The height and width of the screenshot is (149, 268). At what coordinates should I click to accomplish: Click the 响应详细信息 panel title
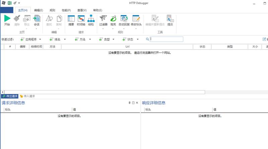[x=154, y=103]
